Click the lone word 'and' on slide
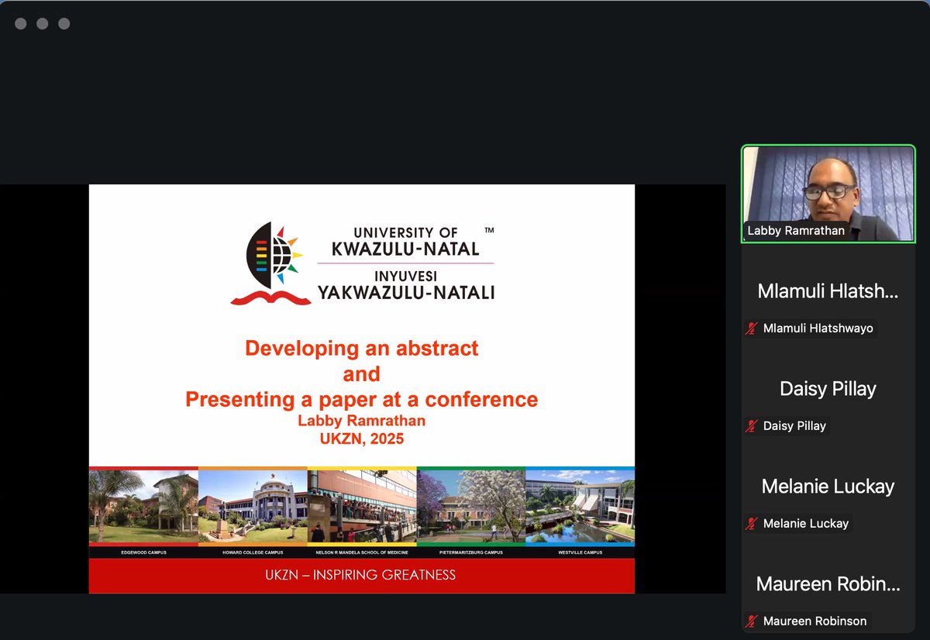Image resolution: width=930 pixels, height=640 pixels. (362, 374)
